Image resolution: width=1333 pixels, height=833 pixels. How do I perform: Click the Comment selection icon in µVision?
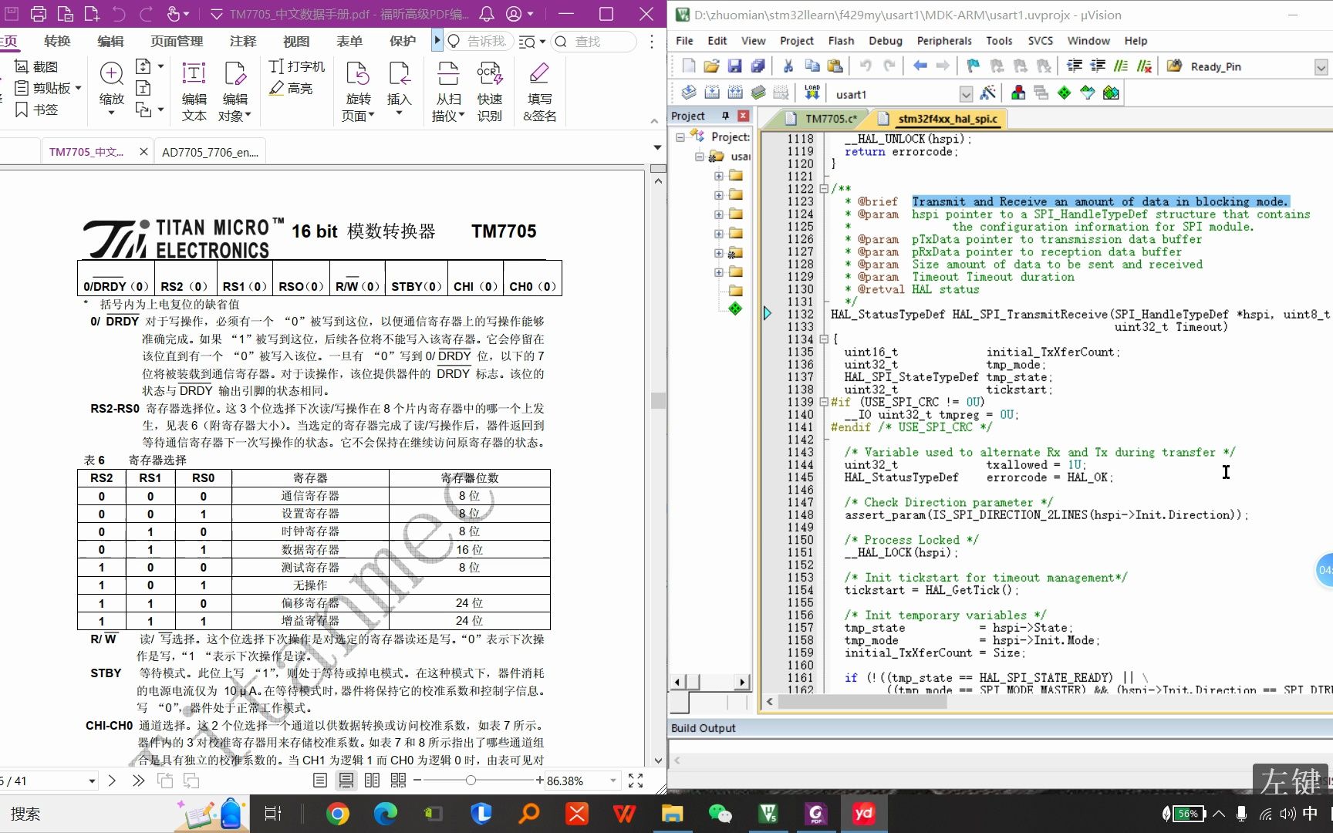(x=1121, y=66)
